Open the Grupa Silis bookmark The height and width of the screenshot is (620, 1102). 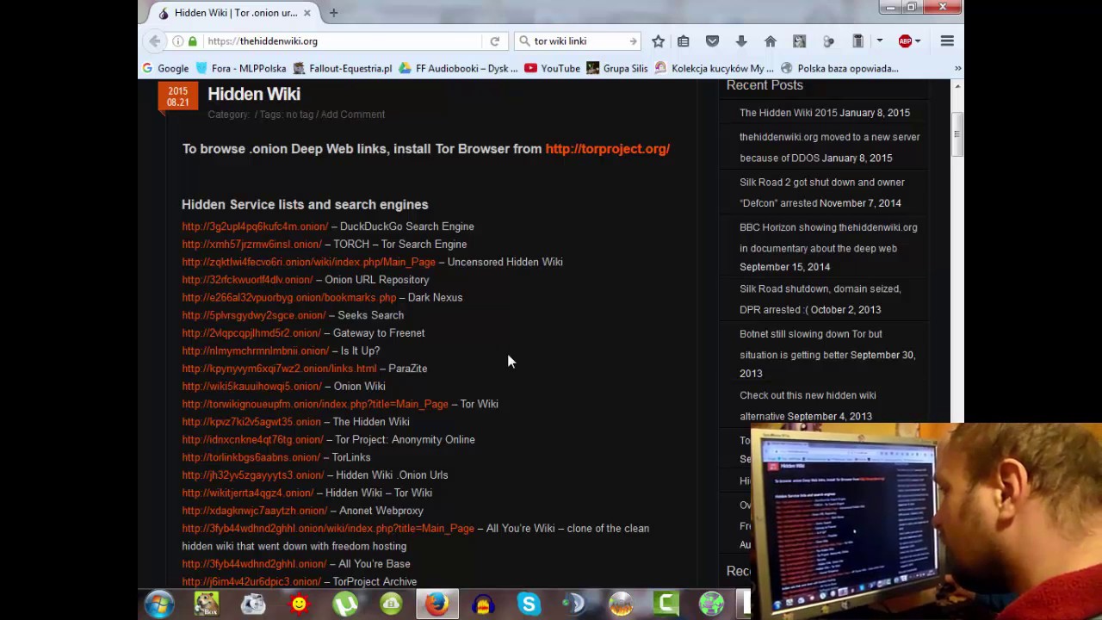click(617, 68)
